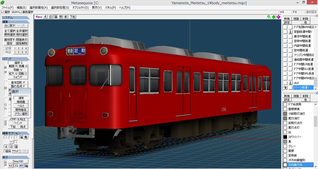Viewport: 318px width, 169px height.
Task: Toggle the YZ plane display button
Action: point(10,166)
